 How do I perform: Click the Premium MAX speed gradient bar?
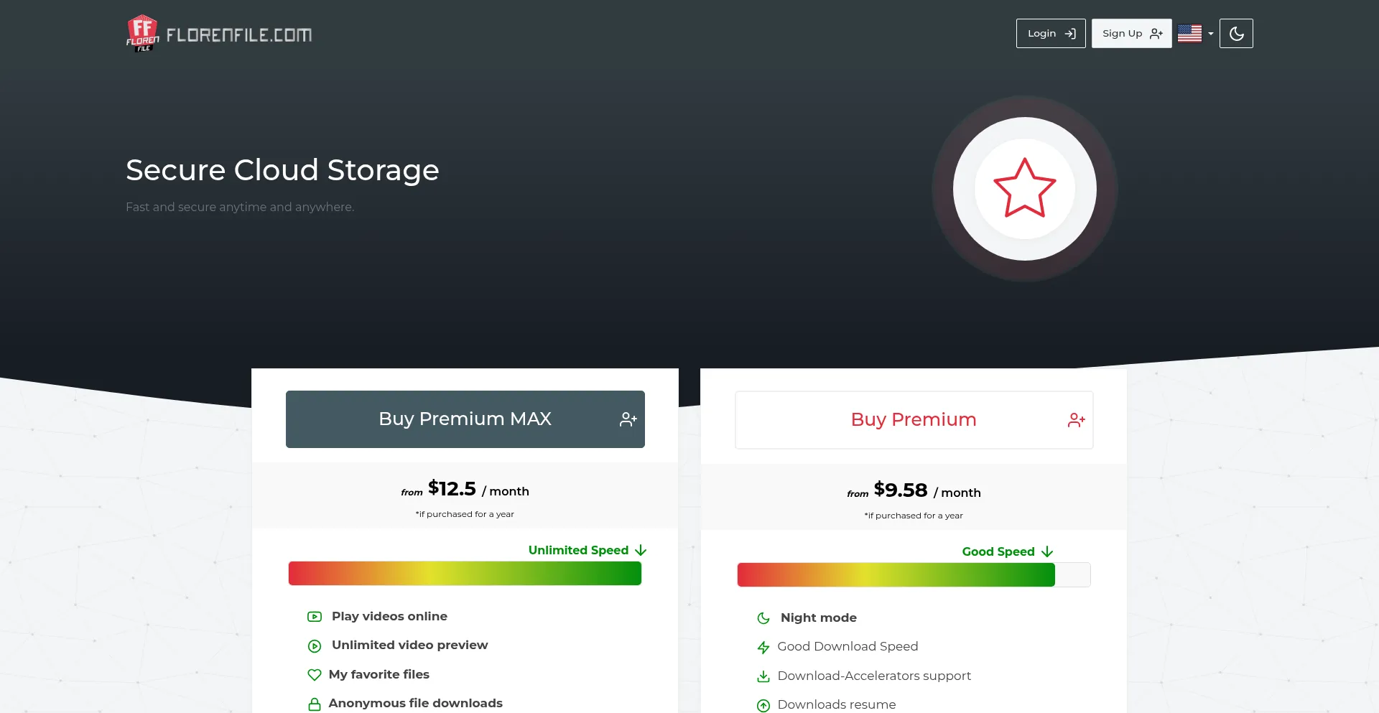465,574
